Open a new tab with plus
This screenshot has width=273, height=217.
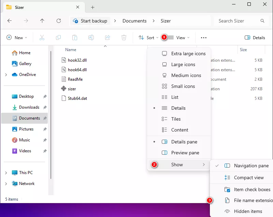point(92,7)
